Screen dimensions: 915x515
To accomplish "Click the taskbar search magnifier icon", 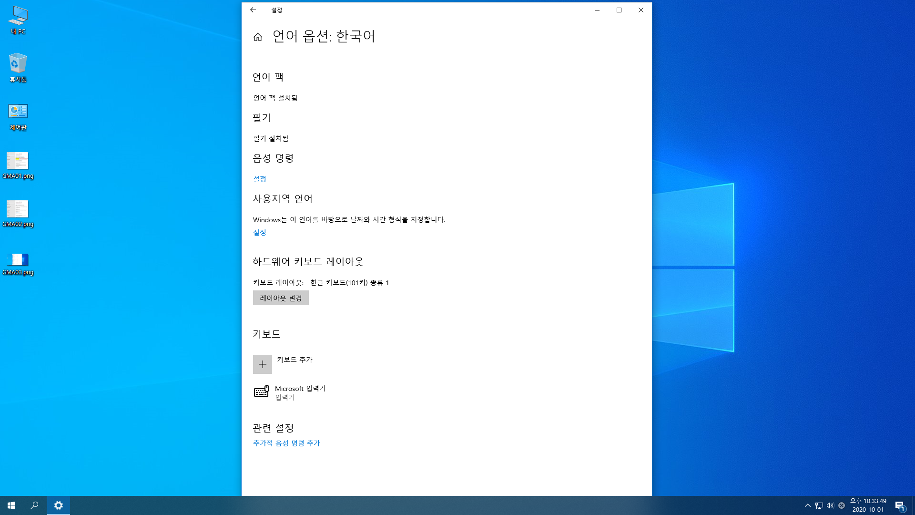I will pos(34,505).
